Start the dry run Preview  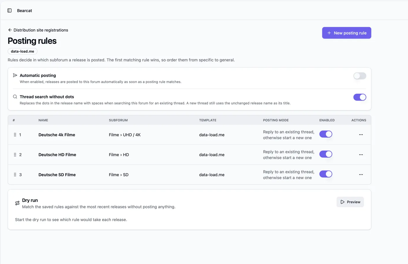[350, 202]
